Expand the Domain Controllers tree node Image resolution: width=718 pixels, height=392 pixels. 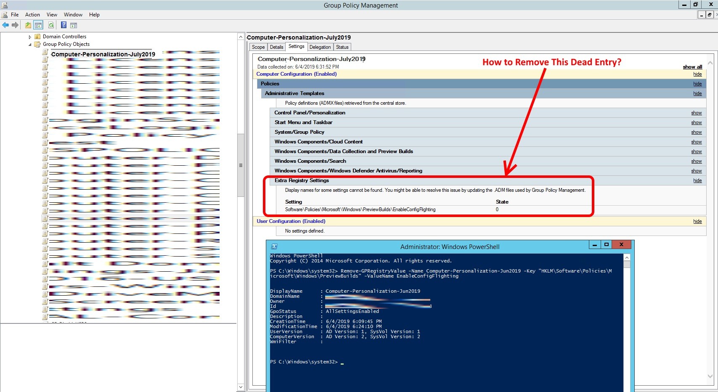30,37
